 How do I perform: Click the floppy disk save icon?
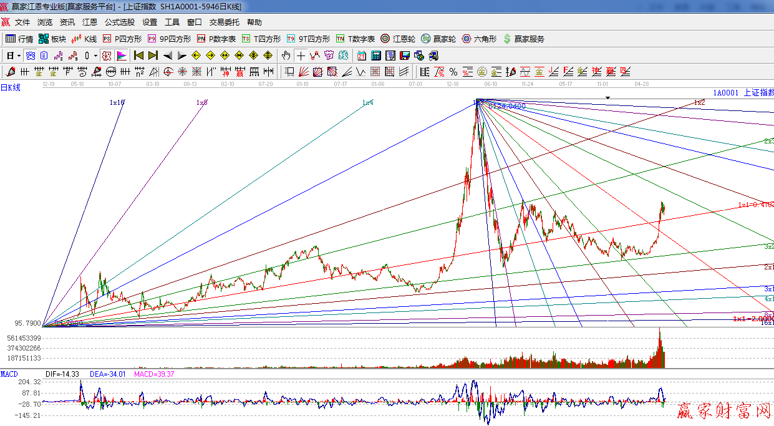(405, 56)
